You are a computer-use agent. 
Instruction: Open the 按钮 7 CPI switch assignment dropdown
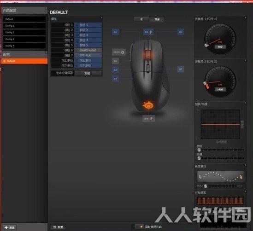pyautogui.click(x=88, y=55)
